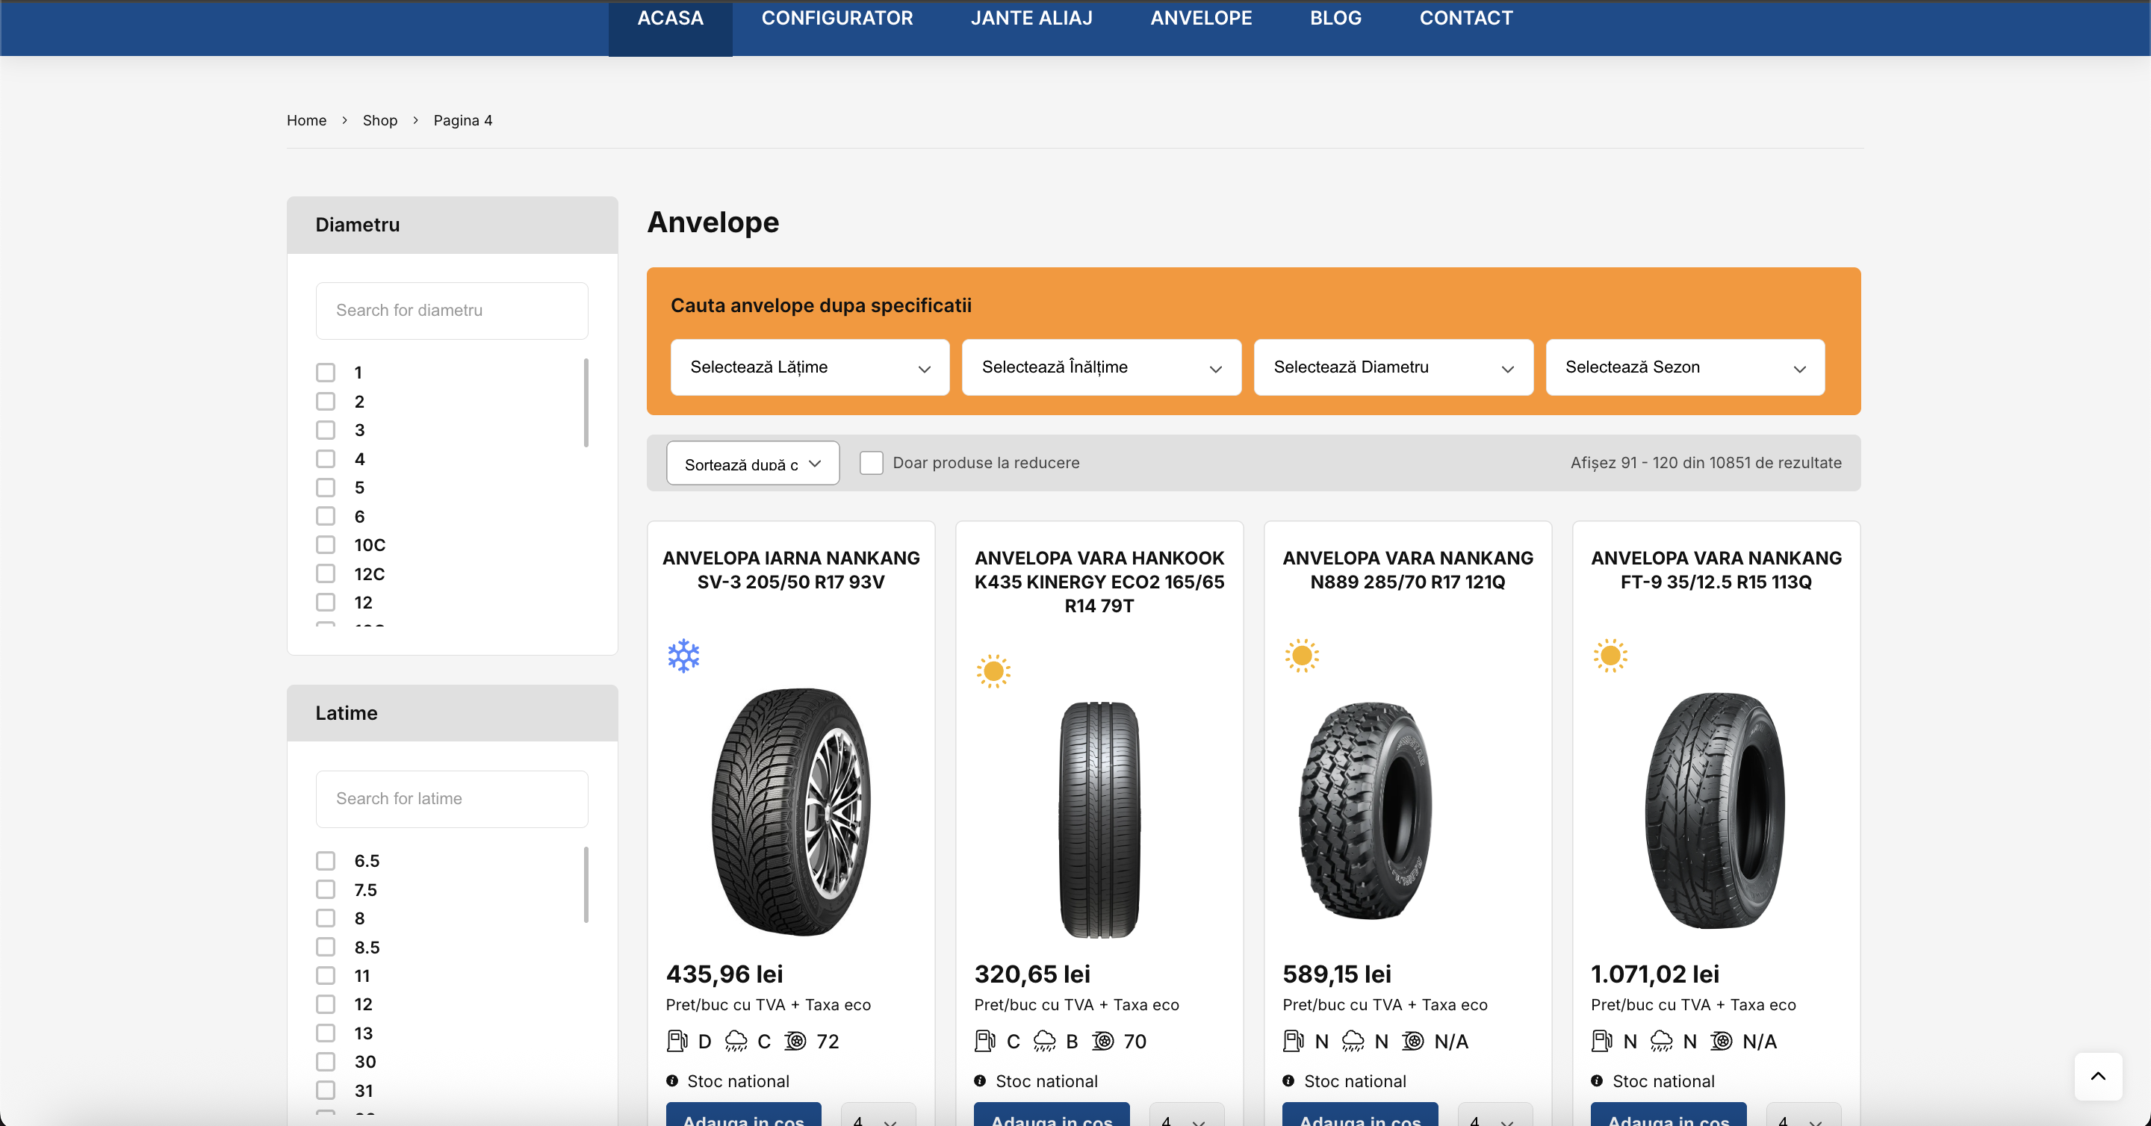Open the Selectează Lățime dropdown
Image resolution: width=2151 pixels, height=1126 pixels.
coord(809,367)
